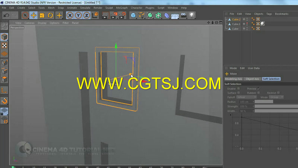Screen dimensions: 298x168
Task: Click Render View clapperboard icon
Action: [105, 15]
